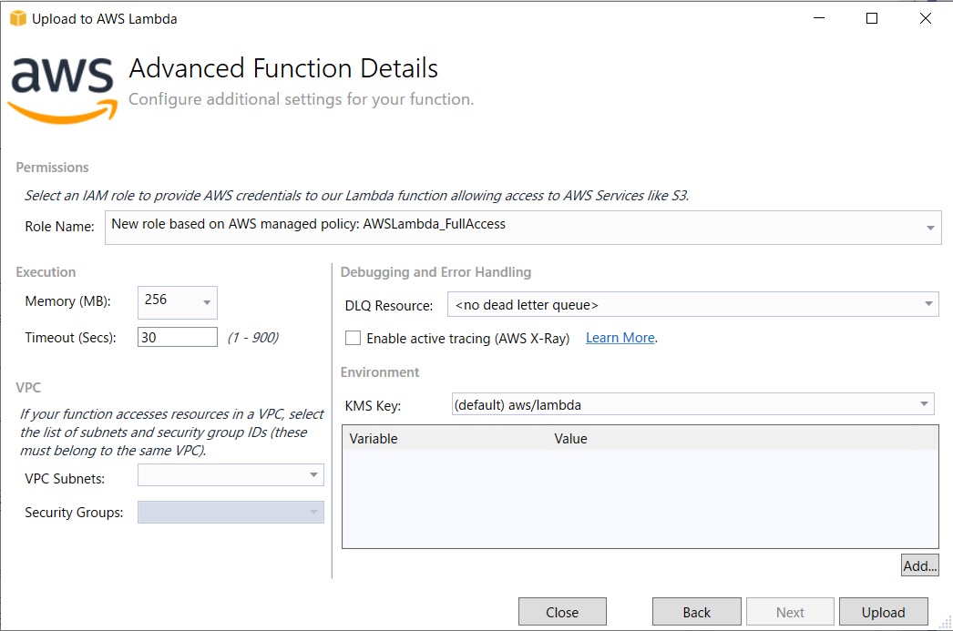The image size is (953, 631).
Task: Expand the Memory (MB) dropdown
Action: click(177, 301)
